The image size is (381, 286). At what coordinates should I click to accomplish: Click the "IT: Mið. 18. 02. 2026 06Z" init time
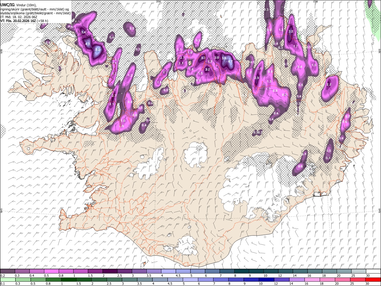19,17
